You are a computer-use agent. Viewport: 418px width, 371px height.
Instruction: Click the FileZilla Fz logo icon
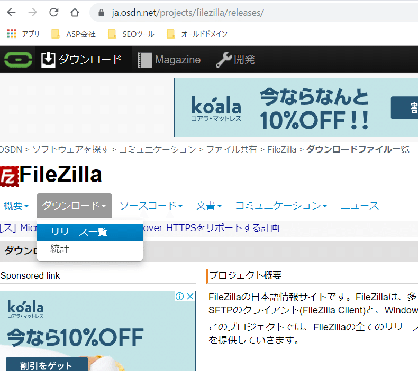coord(9,176)
